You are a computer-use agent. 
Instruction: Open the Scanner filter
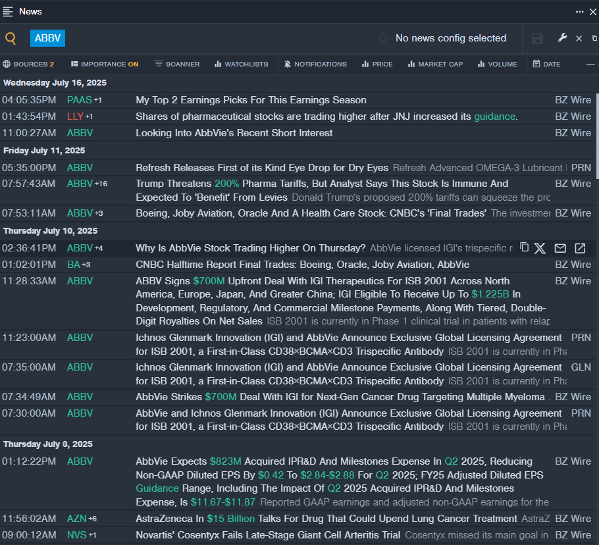point(177,64)
